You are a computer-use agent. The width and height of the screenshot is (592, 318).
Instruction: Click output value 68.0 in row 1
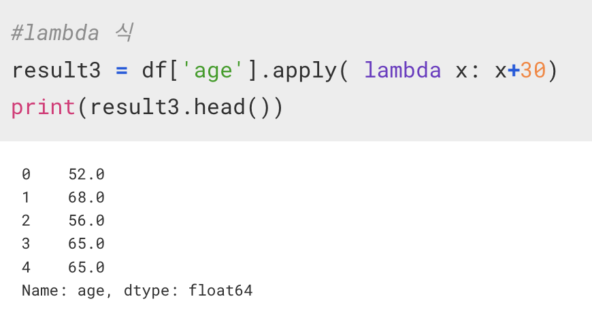[86, 197]
